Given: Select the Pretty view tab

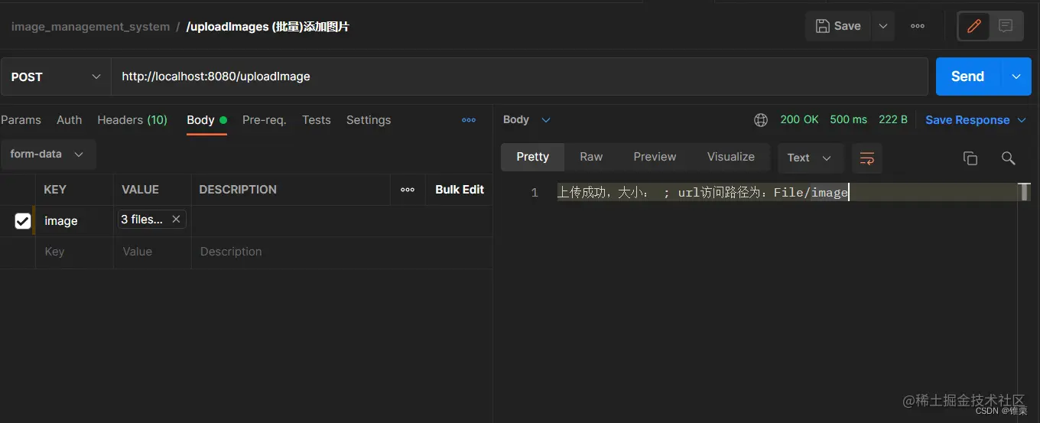Looking at the screenshot, I should click(x=532, y=157).
